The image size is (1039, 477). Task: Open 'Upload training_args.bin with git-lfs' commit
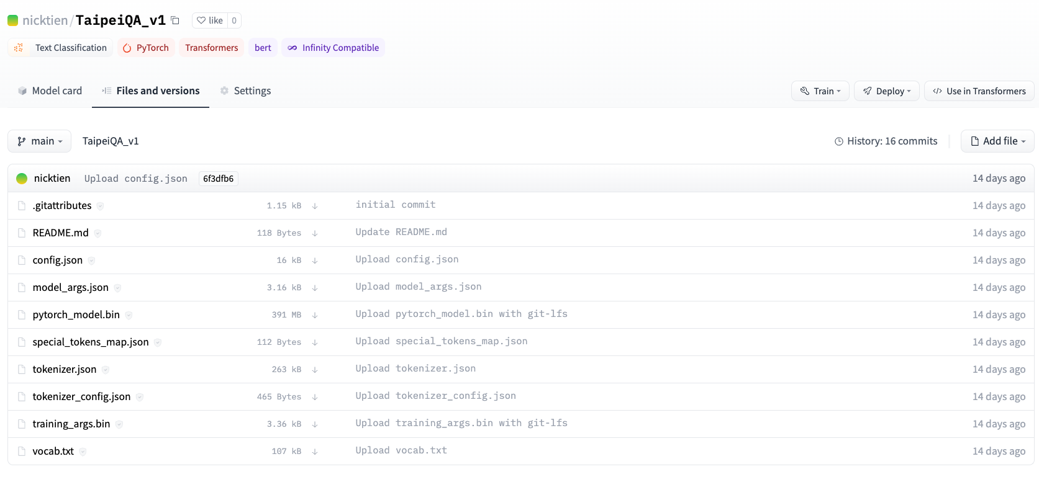[x=461, y=423]
